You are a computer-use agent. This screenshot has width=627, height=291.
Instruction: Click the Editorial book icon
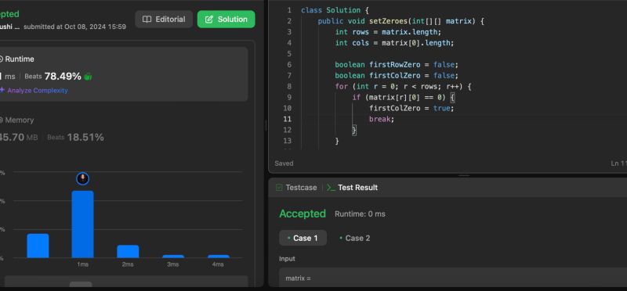147,19
